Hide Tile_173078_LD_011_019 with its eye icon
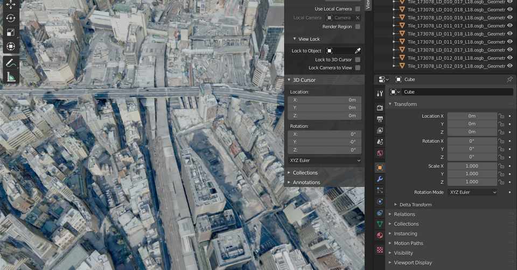 point(510,42)
